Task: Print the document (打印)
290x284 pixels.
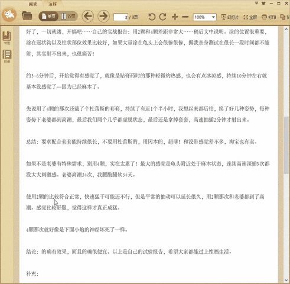Action: [x=269, y=17]
